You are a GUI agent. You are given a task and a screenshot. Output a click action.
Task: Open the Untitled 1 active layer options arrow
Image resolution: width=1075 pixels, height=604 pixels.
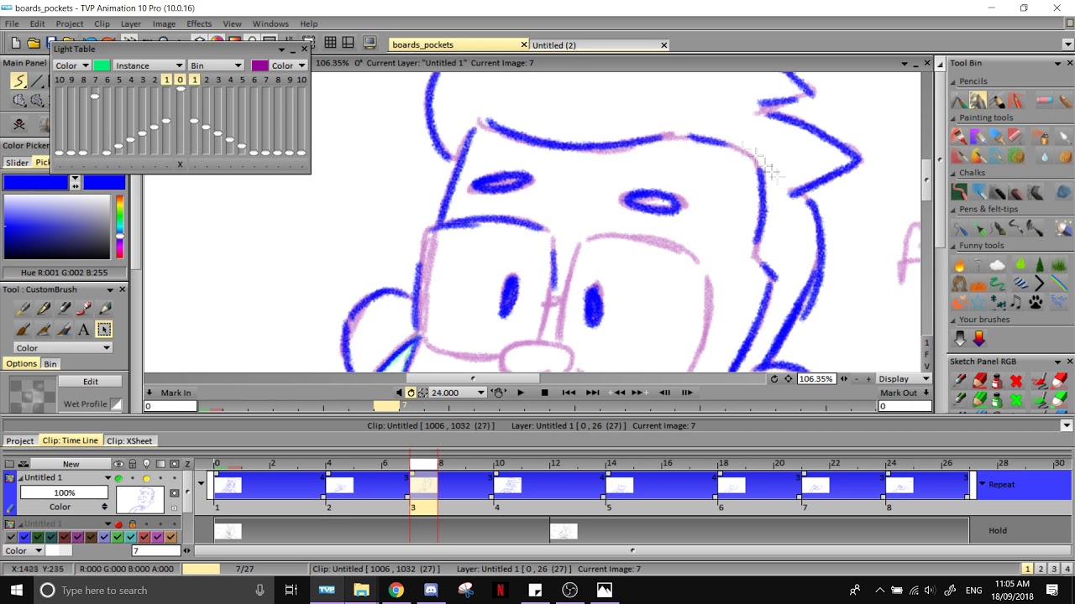coord(107,478)
